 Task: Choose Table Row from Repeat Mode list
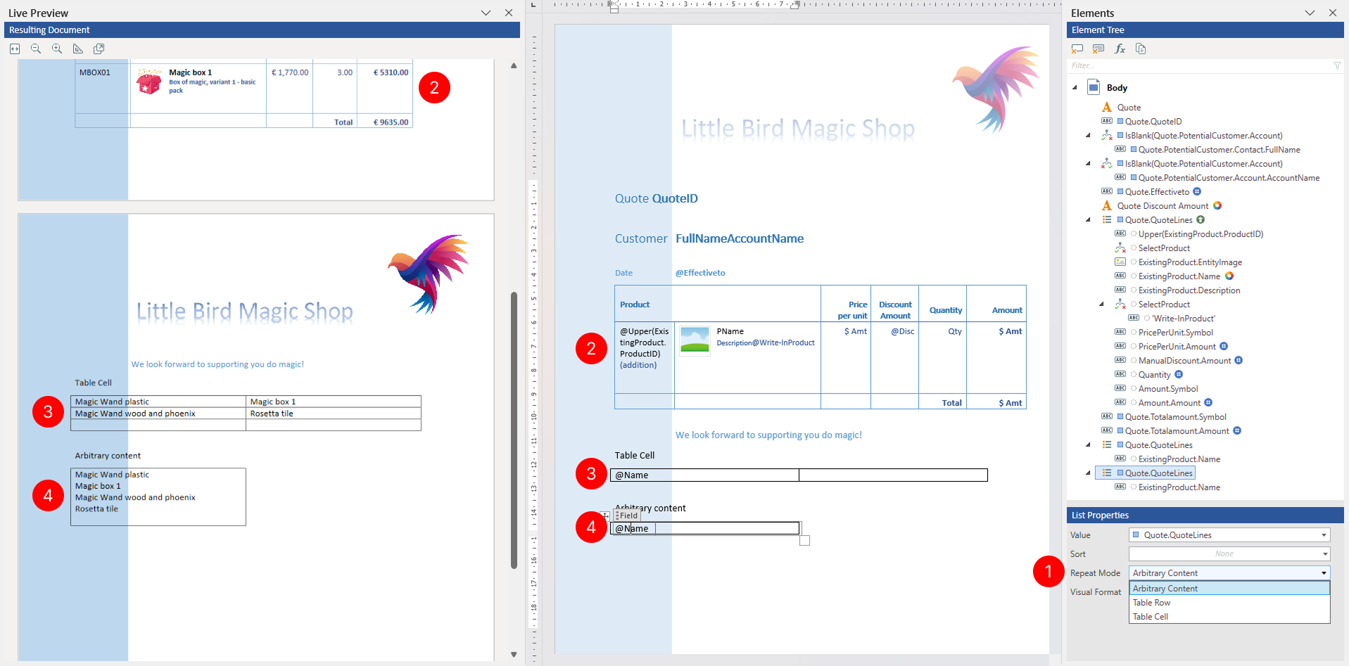1229,603
